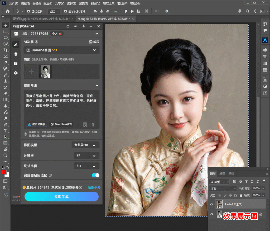Image resolution: width=270 pixels, height=231 pixels.
Task: Select the Lasso tool
Action: pyautogui.click(x=6, y=38)
